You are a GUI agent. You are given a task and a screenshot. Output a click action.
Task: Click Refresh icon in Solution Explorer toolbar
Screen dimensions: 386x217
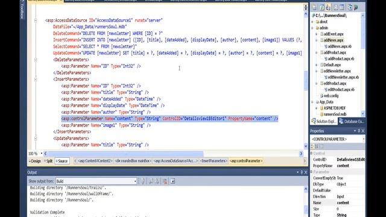click(x=321, y=8)
